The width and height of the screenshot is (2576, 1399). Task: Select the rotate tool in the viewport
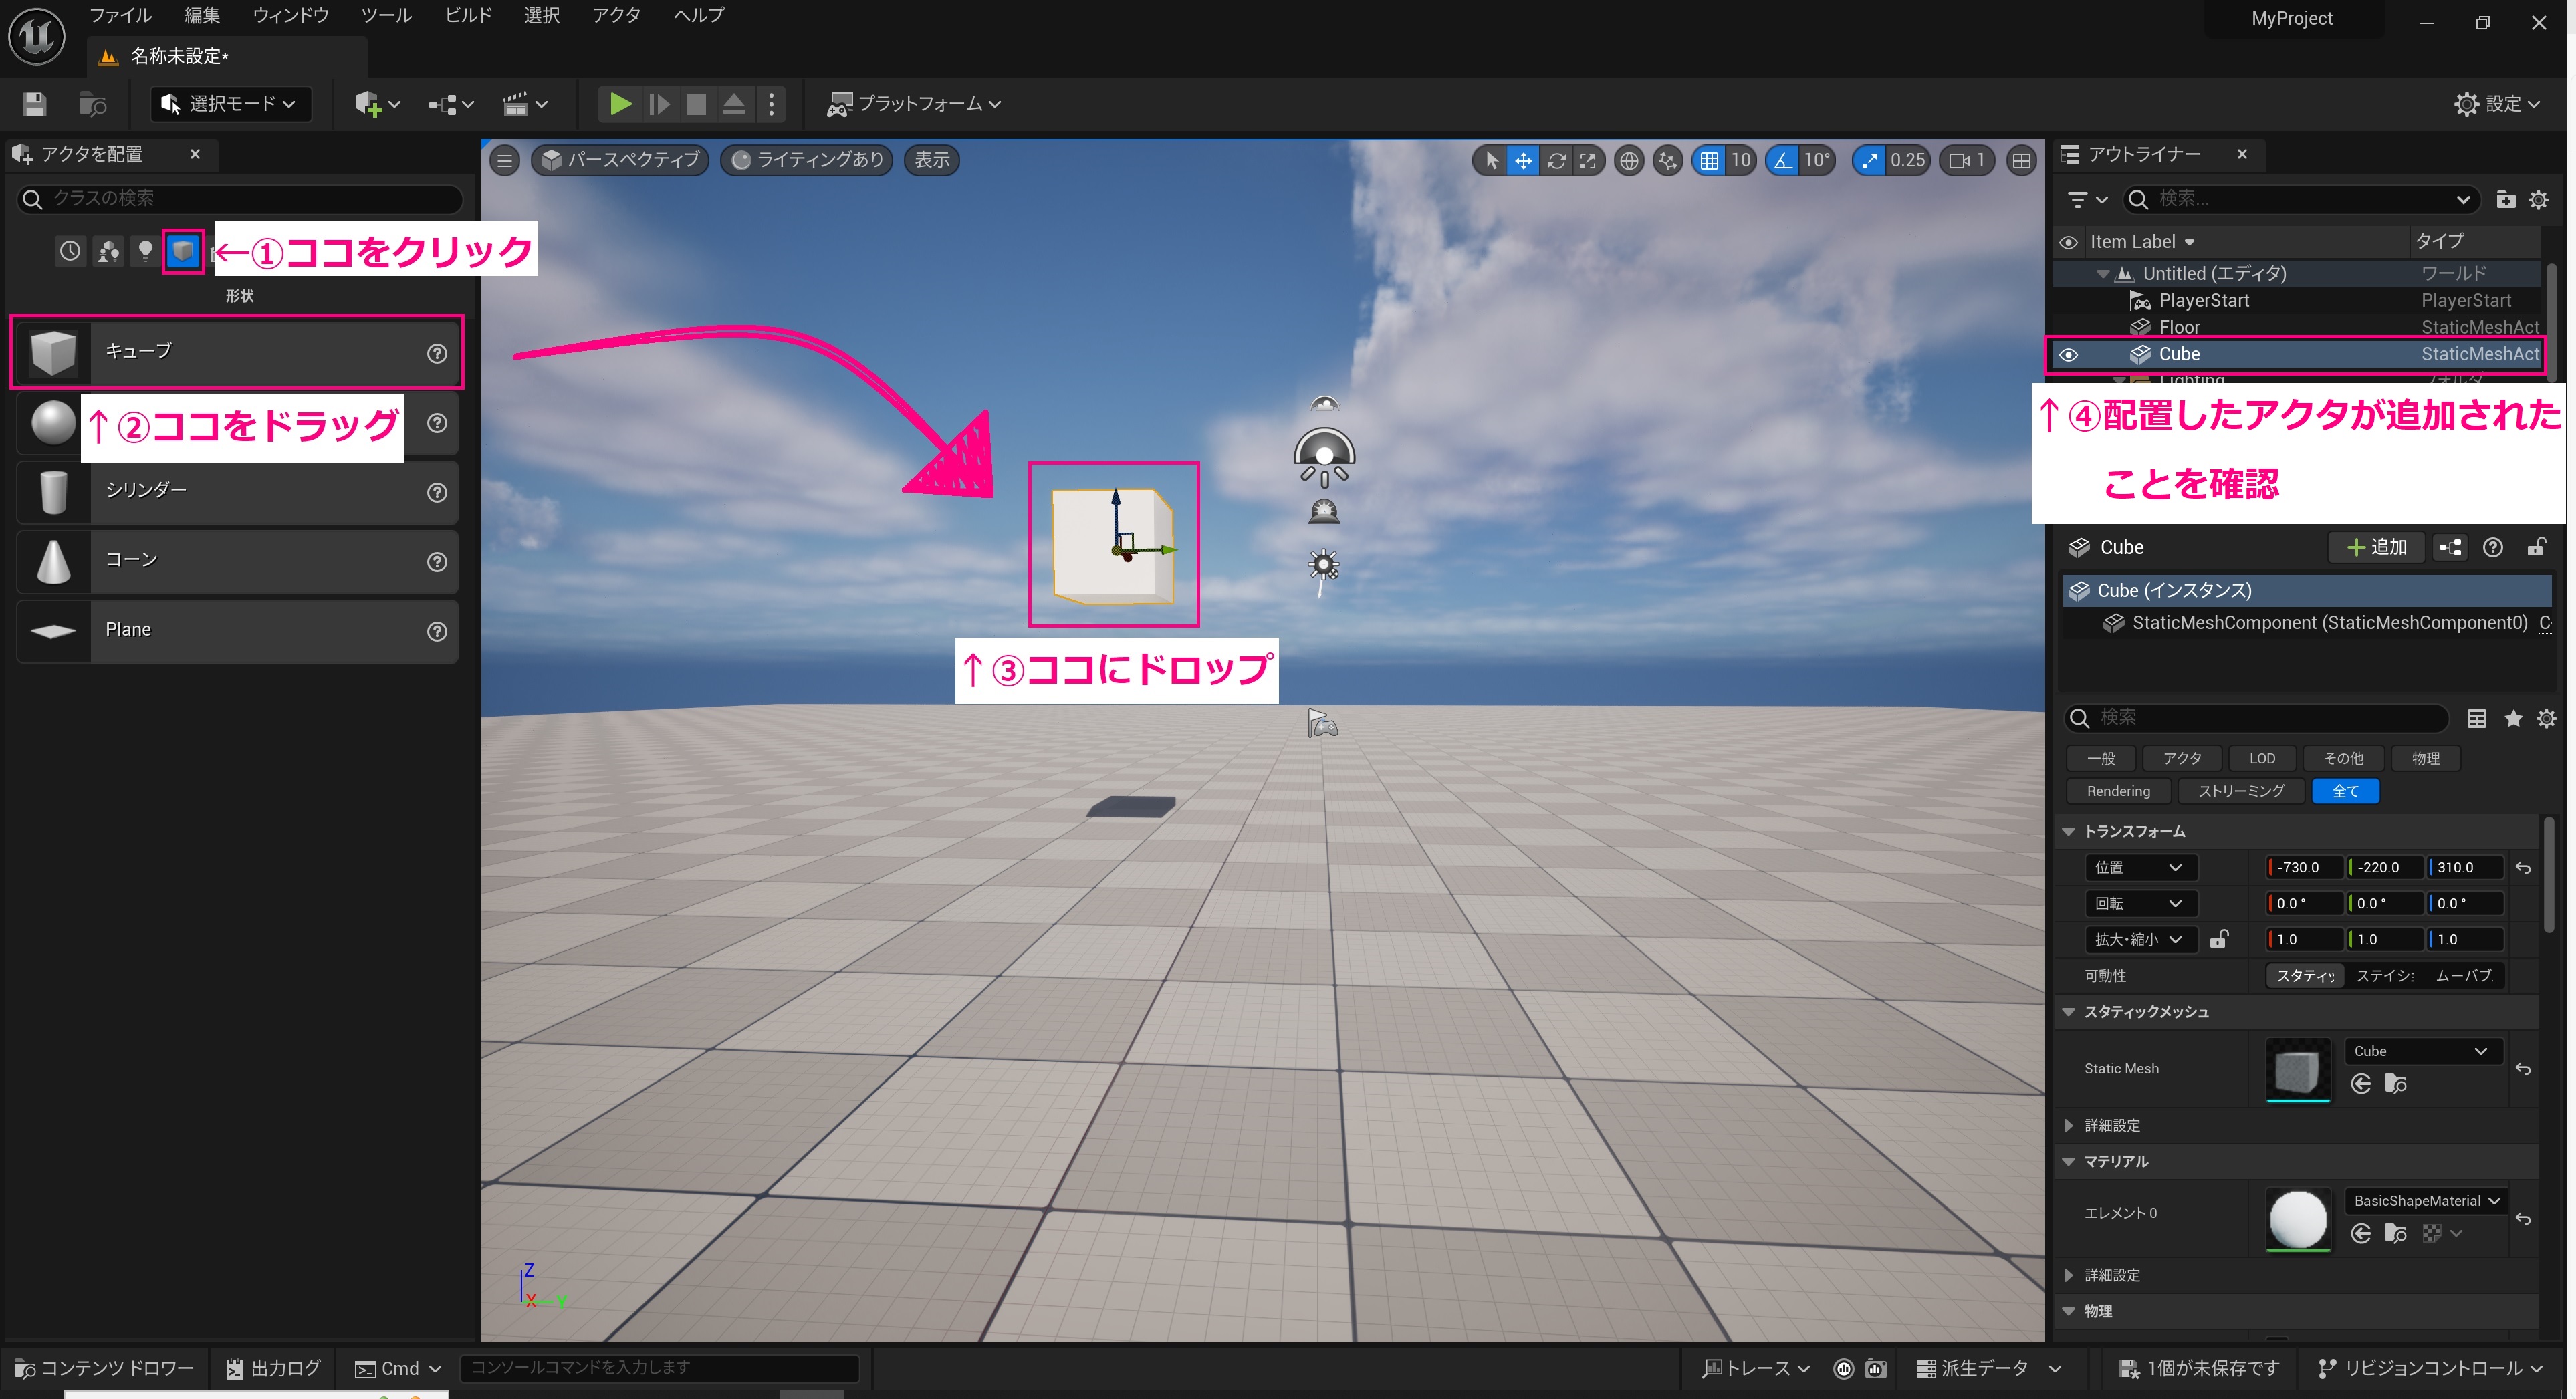[1556, 160]
